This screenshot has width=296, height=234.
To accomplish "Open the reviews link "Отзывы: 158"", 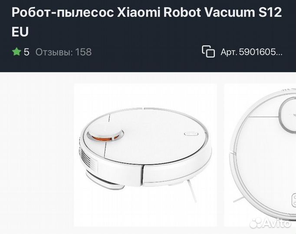I will pyautogui.click(x=63, y=52).
